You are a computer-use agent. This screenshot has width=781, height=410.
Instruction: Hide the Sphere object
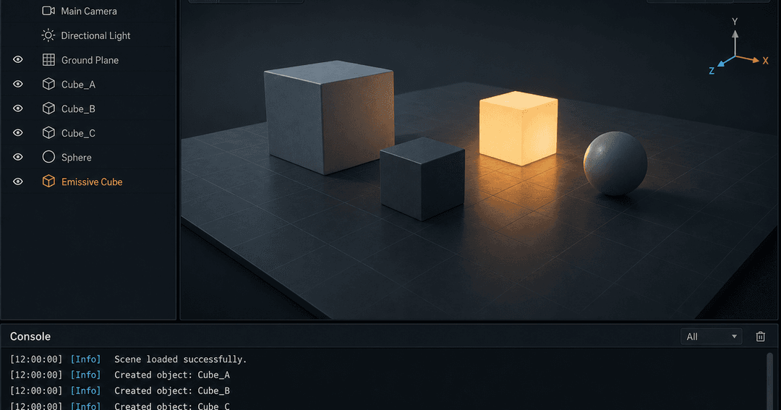pyautogui.click(x=18, y=157)
